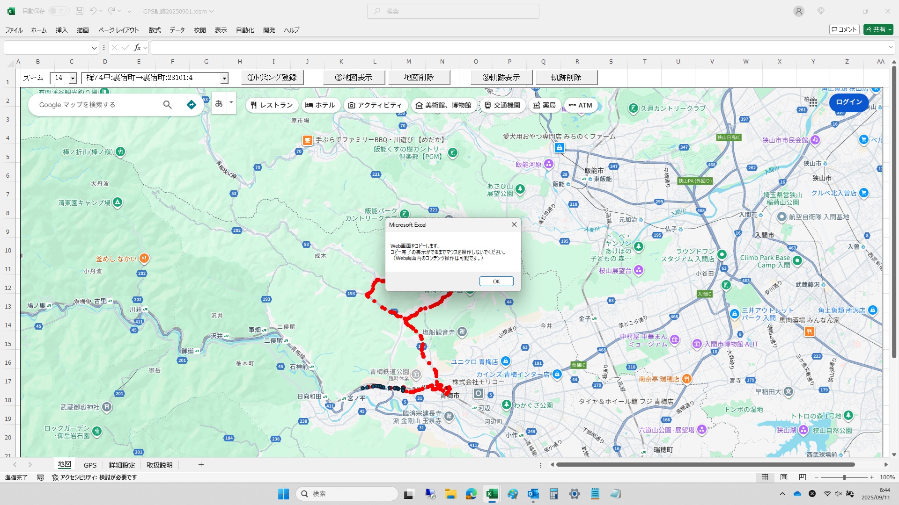
Task: Click the 地図削除 button
Action: click(x=419, y=78)
